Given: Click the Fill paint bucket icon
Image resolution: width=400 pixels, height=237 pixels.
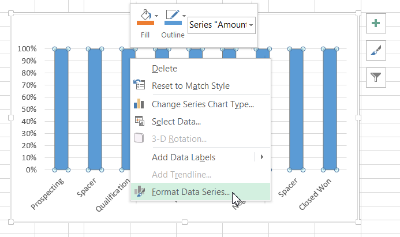Looking at the screenshot, I should [x=144, y=14].
